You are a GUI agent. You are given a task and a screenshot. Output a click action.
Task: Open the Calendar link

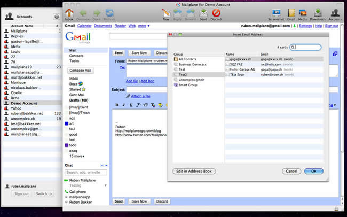point(84,26)
